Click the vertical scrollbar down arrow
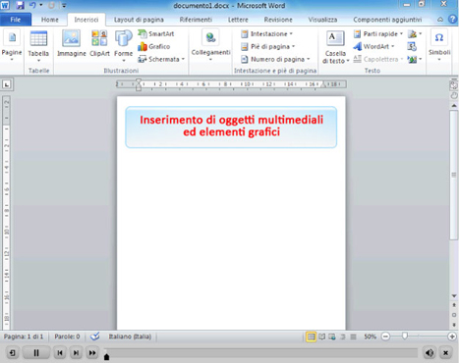The height and width of the screenshot is (363, 459). (454, 295)
